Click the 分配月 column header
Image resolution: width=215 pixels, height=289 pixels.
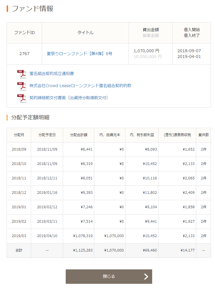click(x=19, y=135)
